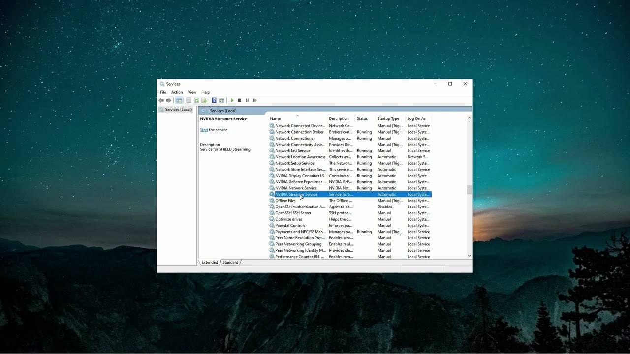This screenshot has height=354, width=630.
Task: Select the Peer Networking Identity Manager service name
Action: click(x=300, y=250)
